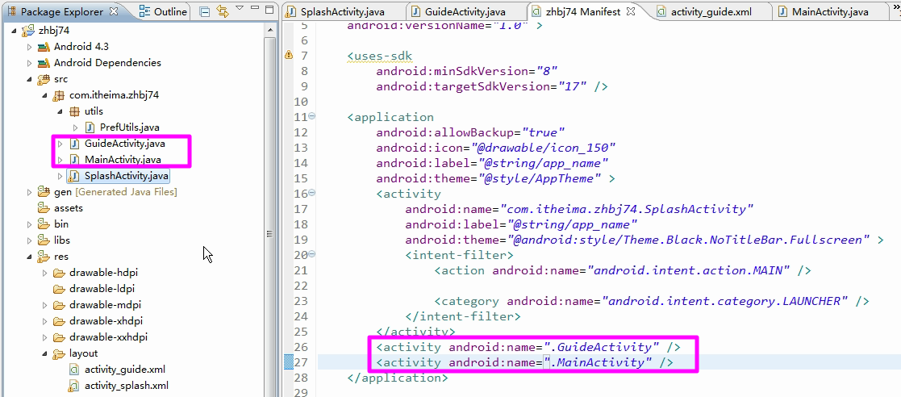This screenshot has height=397, width=901.
Task: Click the zhbj74 project icon
Action: pyautogui.click(x=28, y=31)
